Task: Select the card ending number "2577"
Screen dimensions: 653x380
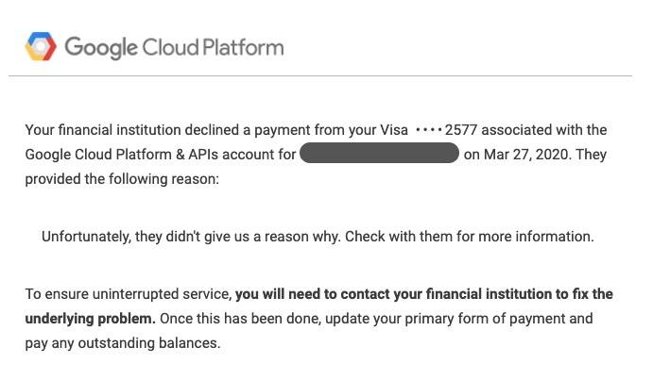Action: tap(461, 130)
